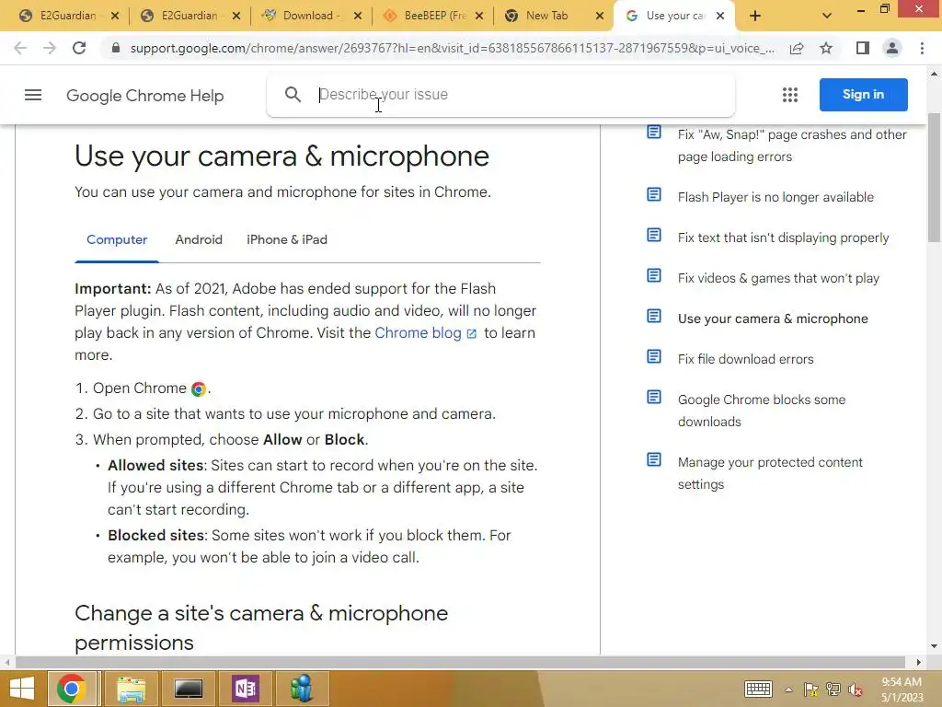Switch to the Download tab
Screen dimensions: 942x707
pos(311,16)
